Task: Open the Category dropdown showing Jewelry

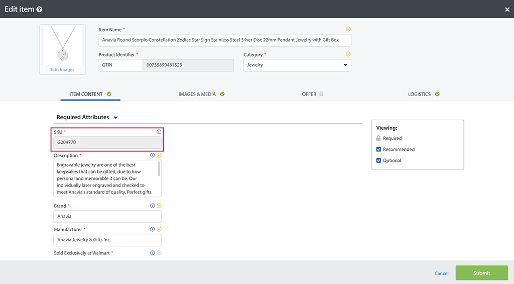Action: click(297, 65)
